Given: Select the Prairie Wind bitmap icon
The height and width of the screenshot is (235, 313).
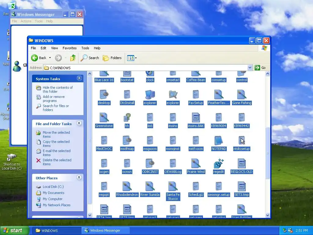Looking at the screenshot, I should 196,163.
